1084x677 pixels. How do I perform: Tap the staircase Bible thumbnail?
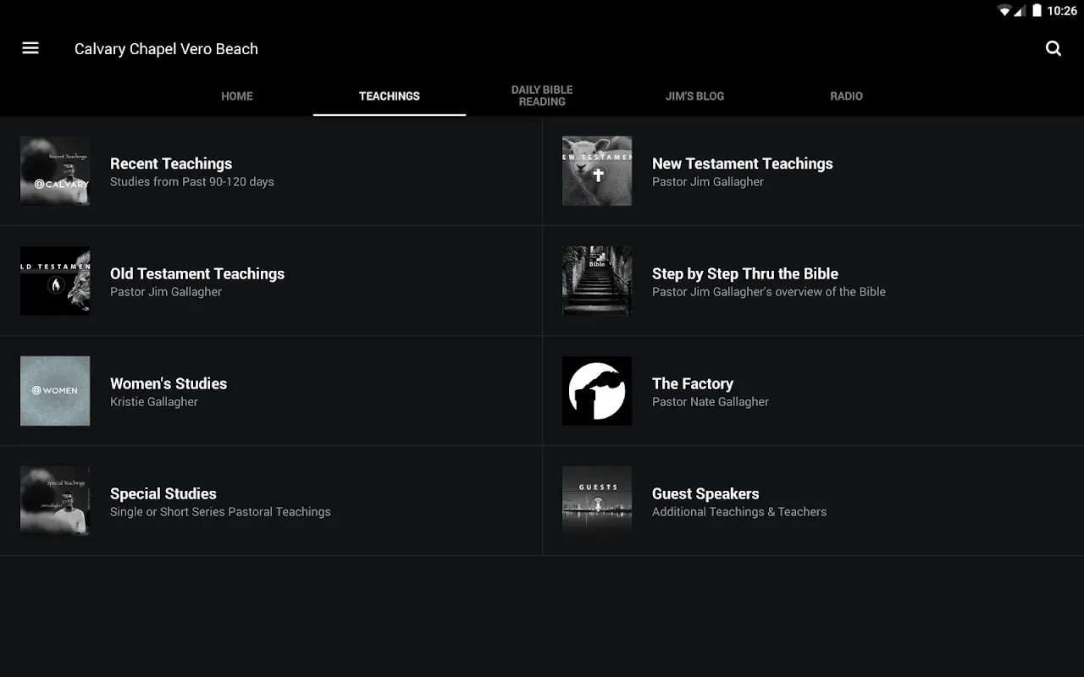pos(597,281)
